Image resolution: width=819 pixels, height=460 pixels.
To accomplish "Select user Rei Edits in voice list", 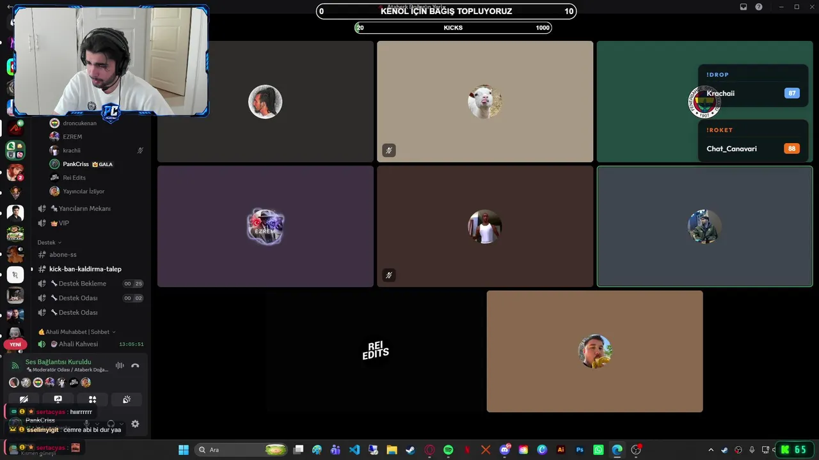I will [x=96, y=178].
